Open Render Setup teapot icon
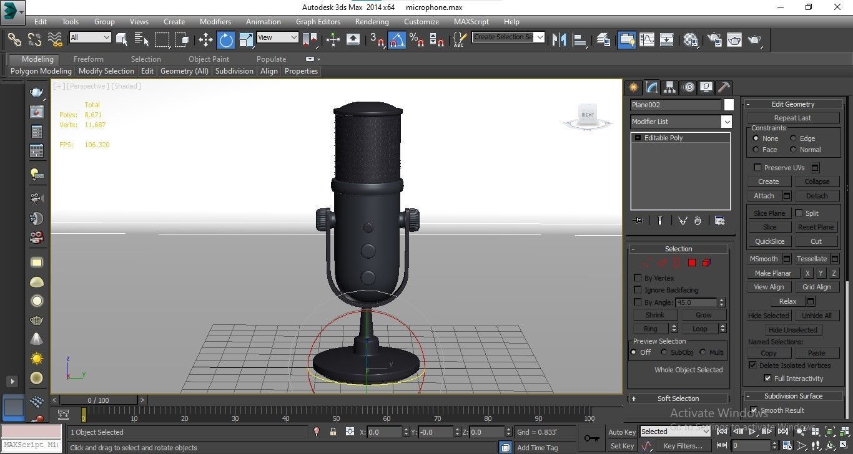Screen dimensions: 853x454 714,40
